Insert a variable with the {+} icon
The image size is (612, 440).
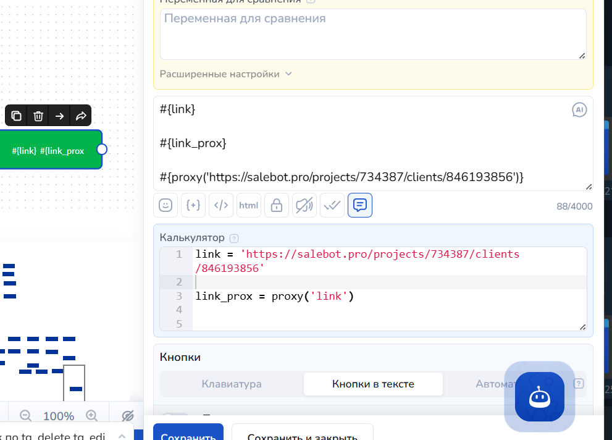(x=193, y=205)
